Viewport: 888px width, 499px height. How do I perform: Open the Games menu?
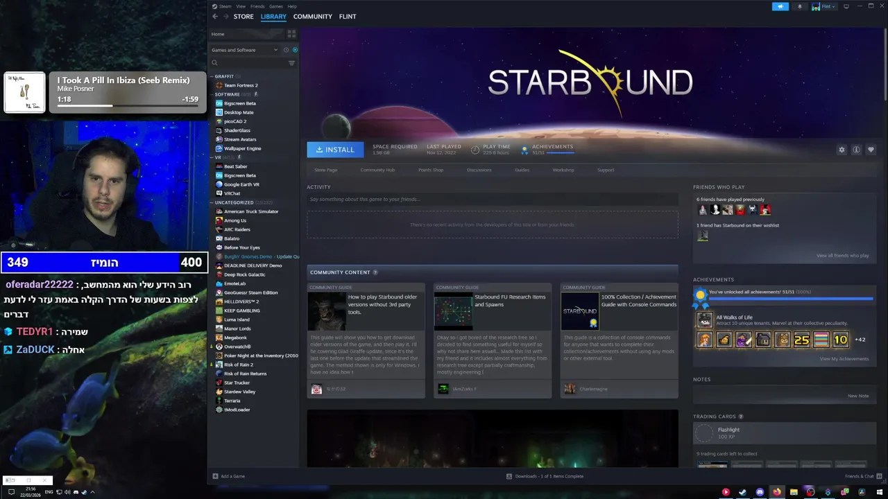pyautogui.click(x=275, y=6)
